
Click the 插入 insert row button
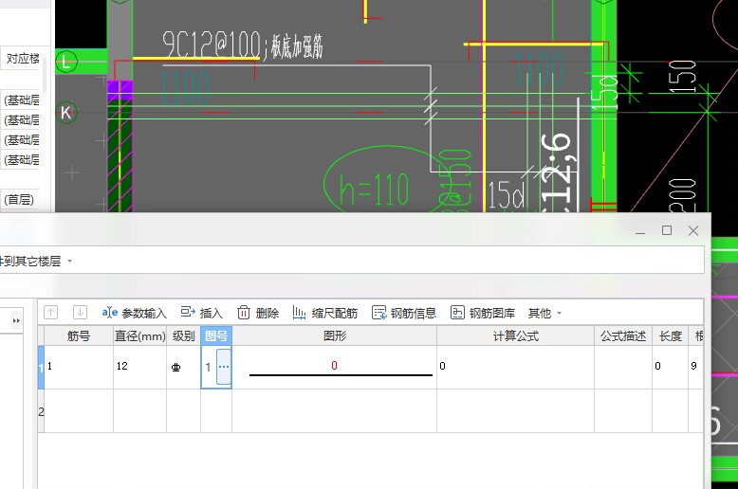201,313
